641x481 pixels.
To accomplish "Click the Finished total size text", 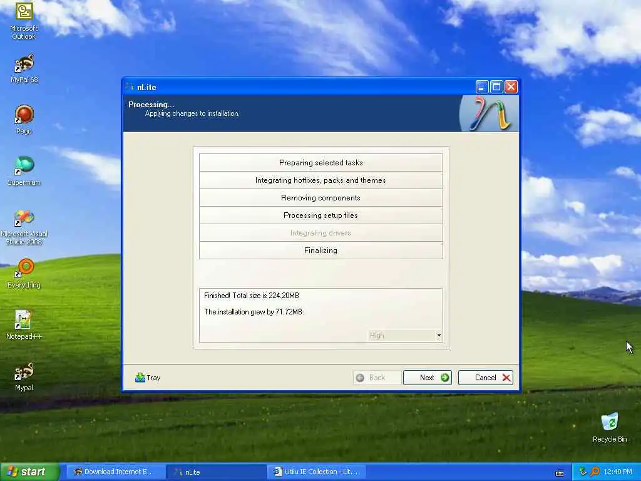I will (252, 296).
